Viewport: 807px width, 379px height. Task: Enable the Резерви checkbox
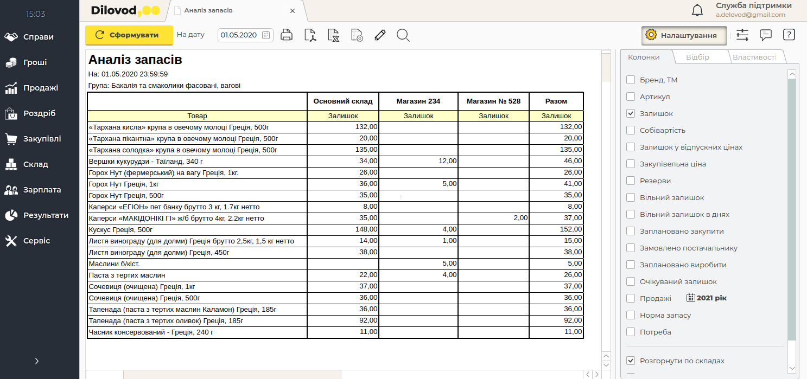coord(631,181)
